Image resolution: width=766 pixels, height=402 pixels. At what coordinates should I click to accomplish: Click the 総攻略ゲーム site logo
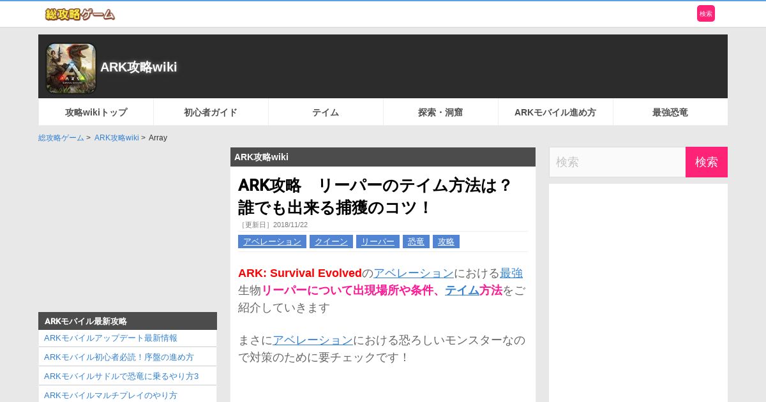(80, 14)
